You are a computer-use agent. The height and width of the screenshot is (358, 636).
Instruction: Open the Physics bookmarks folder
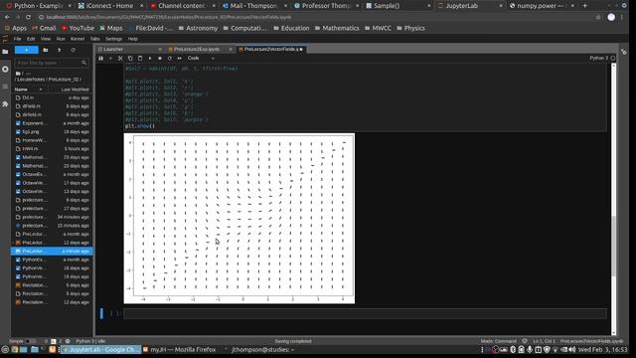(410, 28)
